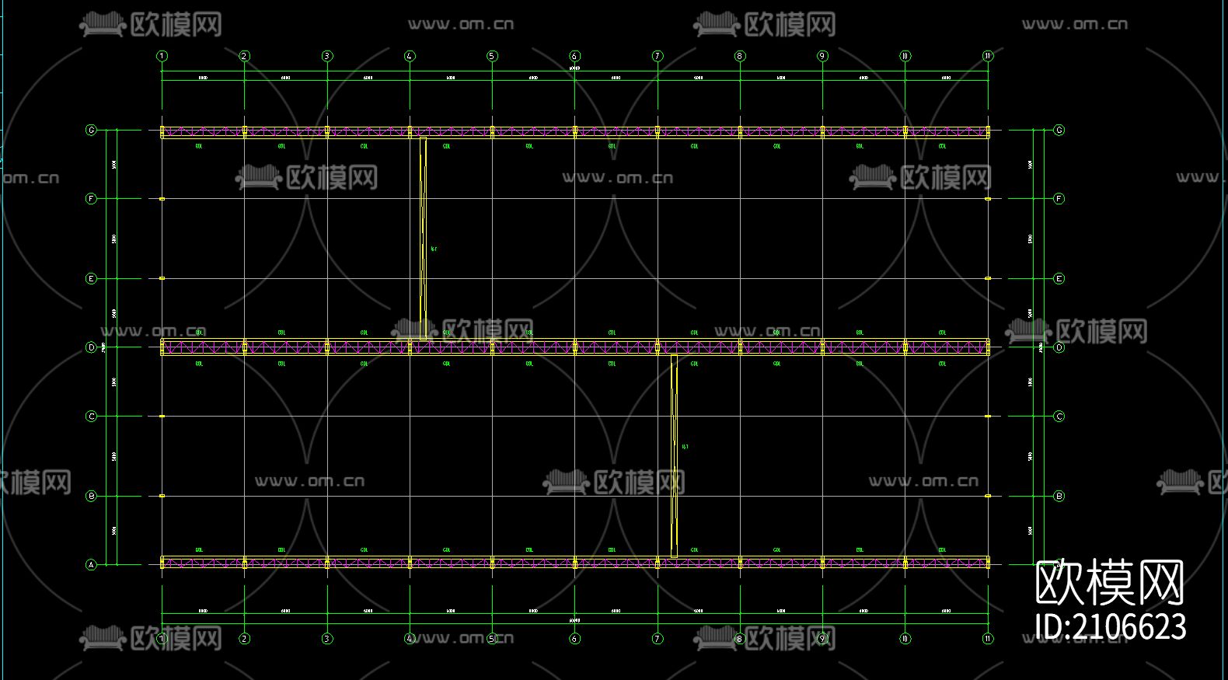The image size is (1228, 680).
Task: Click grid bubble 11 in the top axis row
Action: 988,56
